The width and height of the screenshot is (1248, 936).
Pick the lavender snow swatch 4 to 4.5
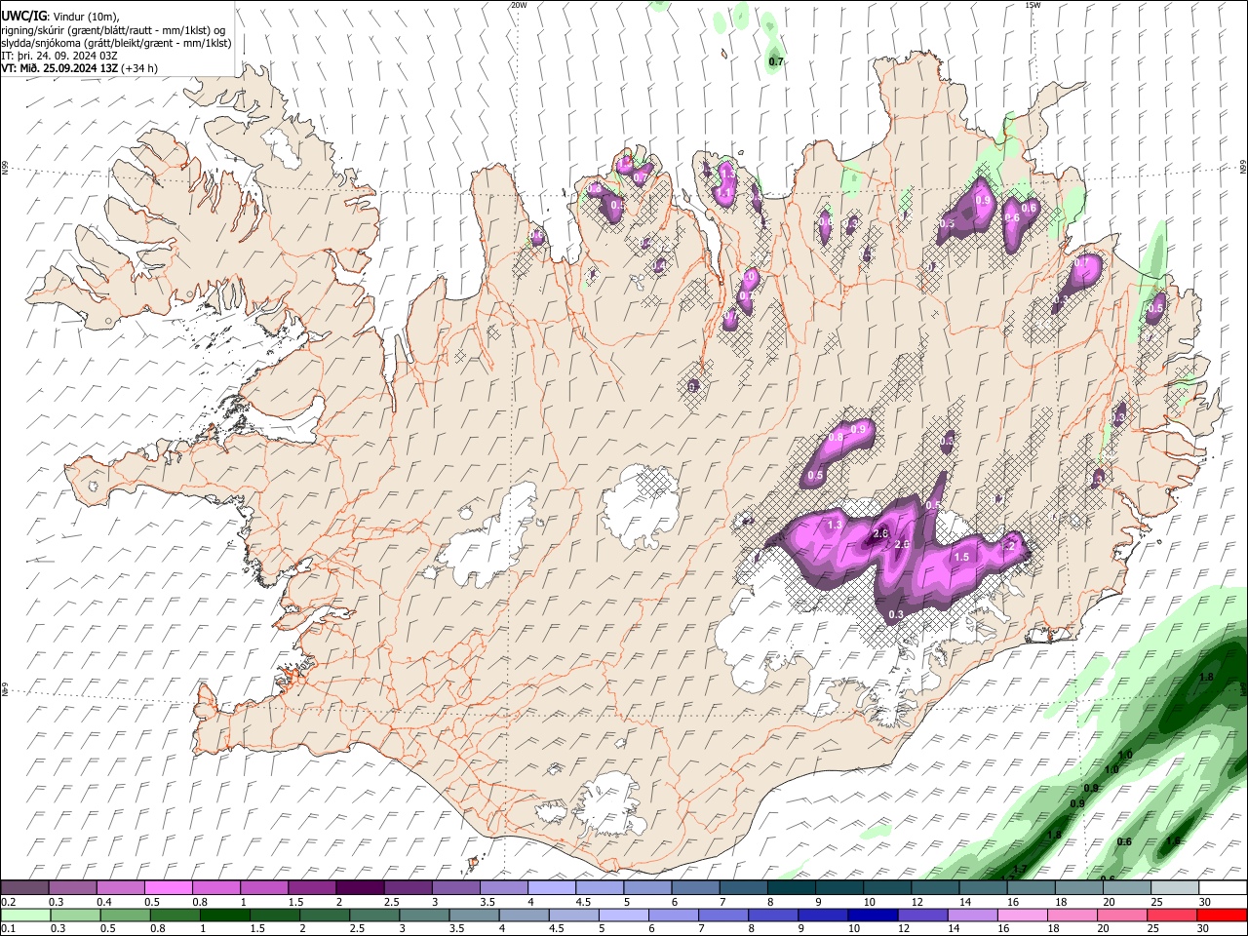[551, 887]
